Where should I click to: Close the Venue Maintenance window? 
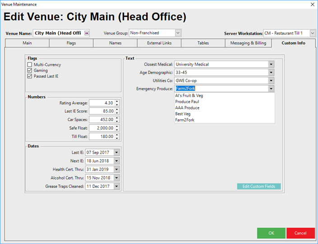click(312, 4)
